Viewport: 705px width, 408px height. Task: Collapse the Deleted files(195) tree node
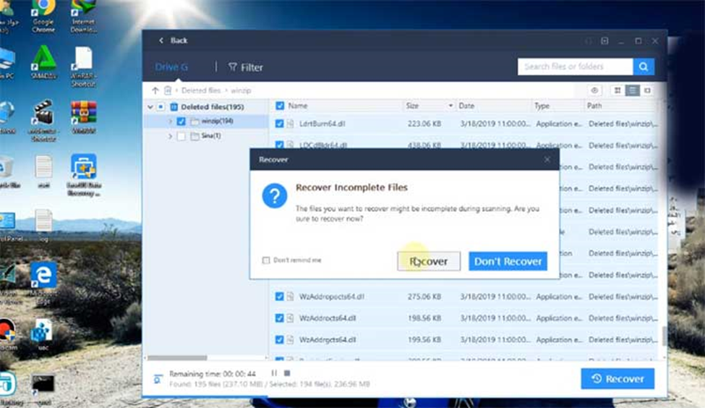pos(150,107)
